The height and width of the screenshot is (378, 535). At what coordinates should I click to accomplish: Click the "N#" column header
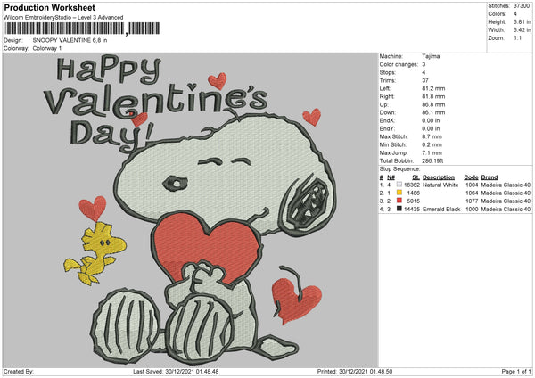point(391,177)
